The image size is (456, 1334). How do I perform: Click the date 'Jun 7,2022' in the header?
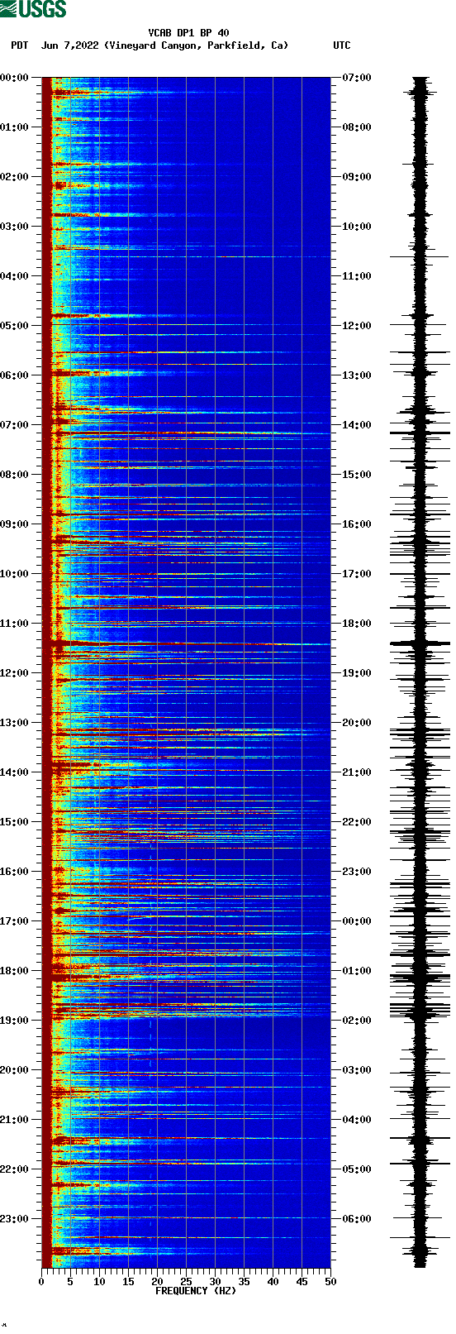coord(69,45)
